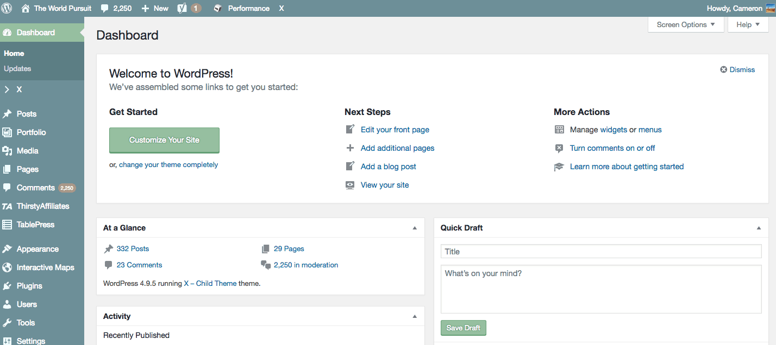Click the What's on your mind text area
Image resolution: width=776 pixels, height=345 pixels.
(601, 289)
